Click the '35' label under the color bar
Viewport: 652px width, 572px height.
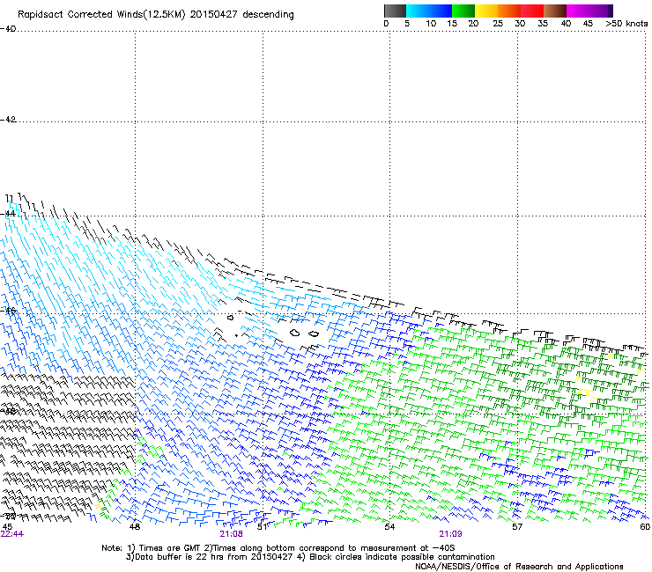543,23
